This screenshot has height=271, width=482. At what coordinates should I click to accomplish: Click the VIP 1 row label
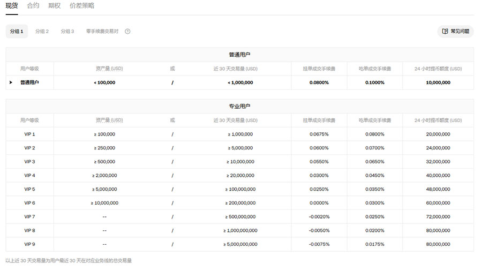(29, 134)
